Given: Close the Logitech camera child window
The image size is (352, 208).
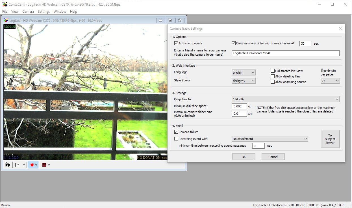Looking at the screenshot, I should (180, 20).
